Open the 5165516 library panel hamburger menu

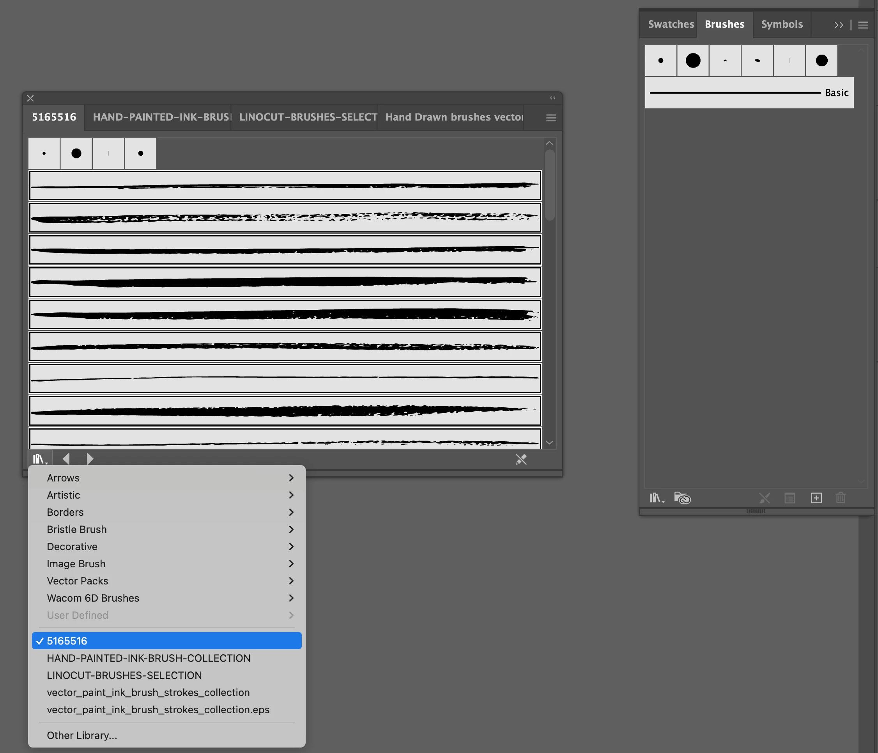coord(551,118)
